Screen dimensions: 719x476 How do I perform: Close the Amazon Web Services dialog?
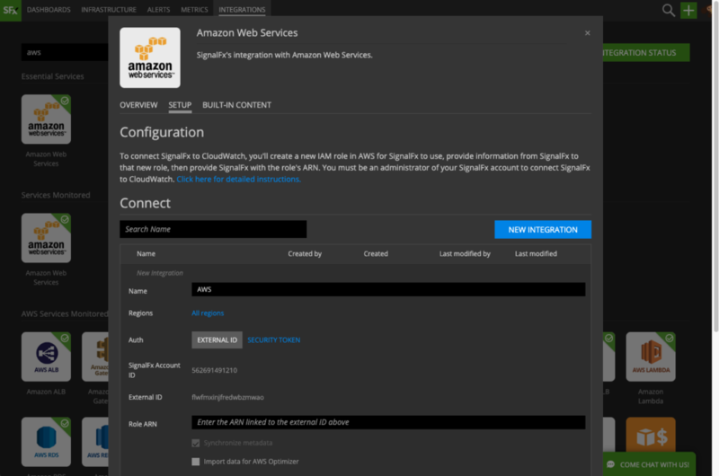587,33
